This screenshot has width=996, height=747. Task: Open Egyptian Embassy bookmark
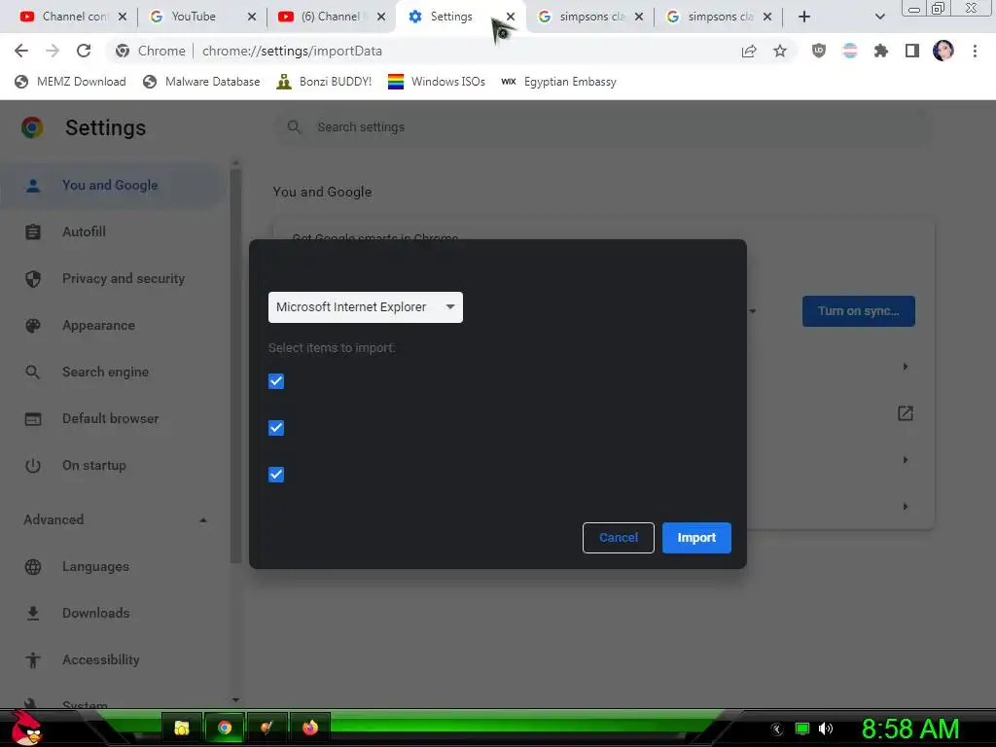(x=559, y=82)
